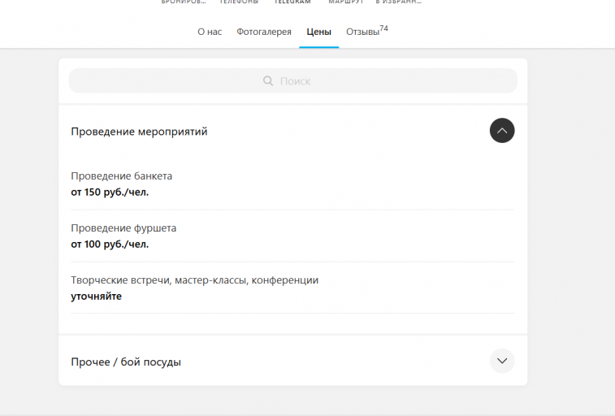Click the уточняйте price note

(97, 297)
